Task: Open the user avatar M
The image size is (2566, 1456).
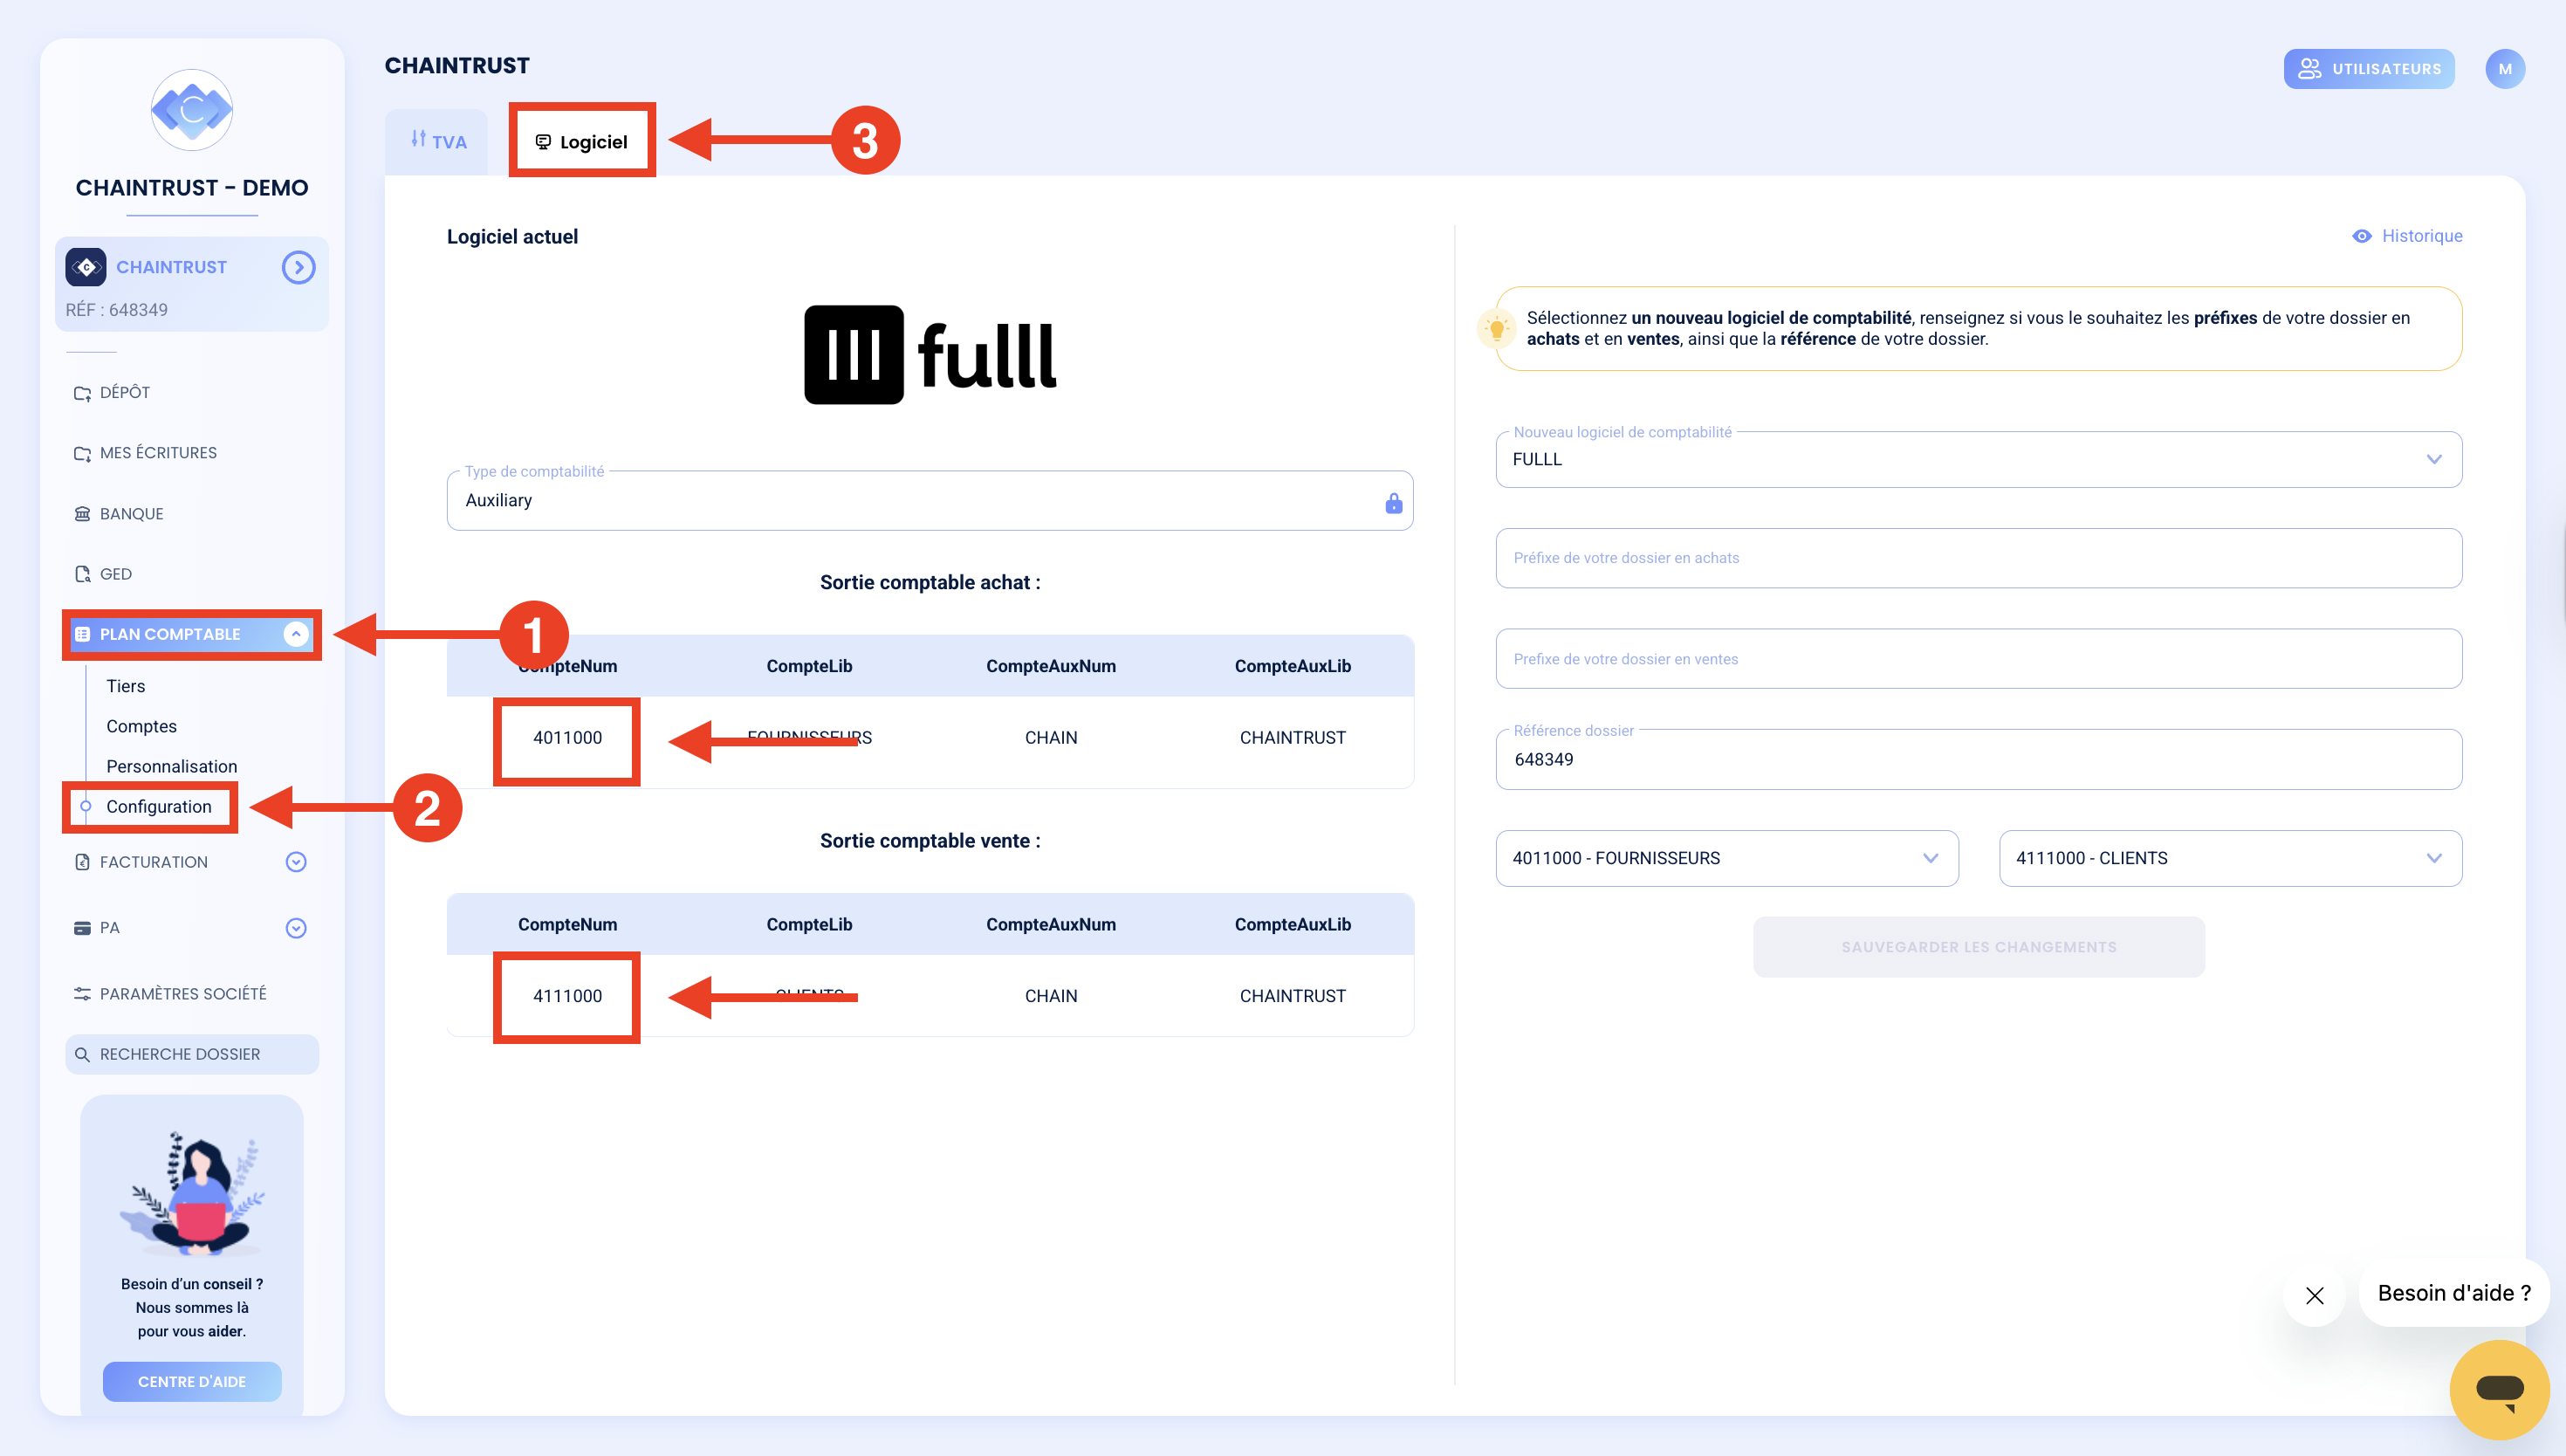Action: click(2504, 69)
